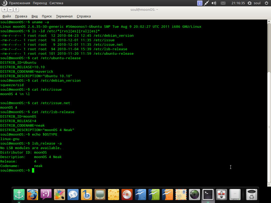The width and height of the screenshot is (271, 203).
Task: Open the Переход panel menu
Action: [40, 3]
